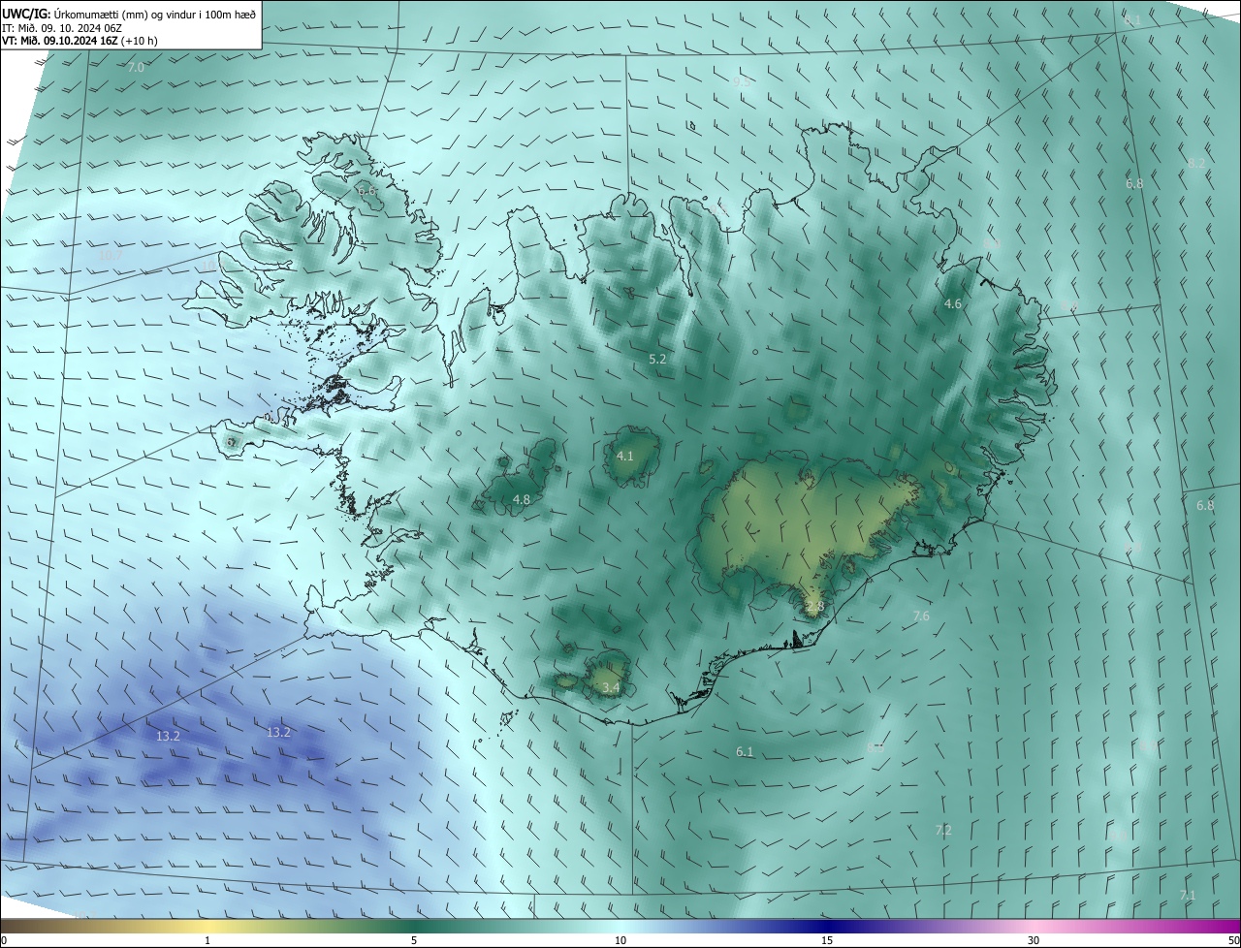Click the 5.2 value label
The width and height of the screenshot is (1241, 948).
pyautogui.click(x=657, y=359)
